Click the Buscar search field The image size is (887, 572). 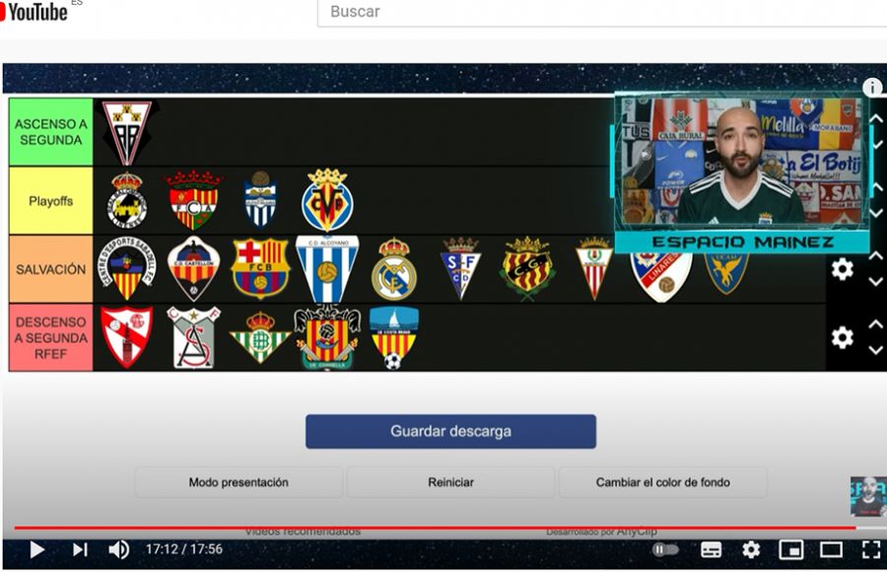[x=602, y=12]
